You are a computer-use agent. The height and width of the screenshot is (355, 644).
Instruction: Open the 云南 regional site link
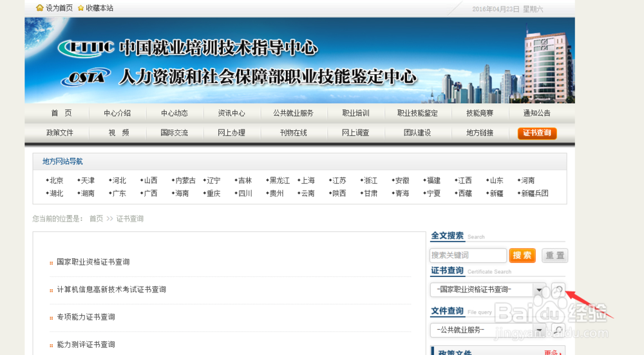(x=308, y=193)
